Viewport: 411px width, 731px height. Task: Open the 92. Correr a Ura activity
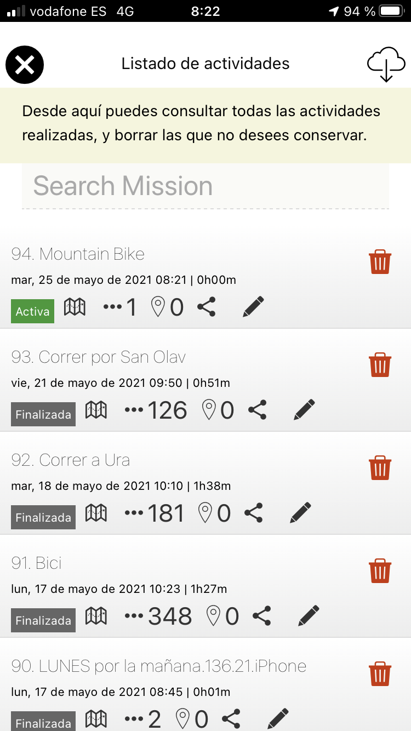click(71, 460)
